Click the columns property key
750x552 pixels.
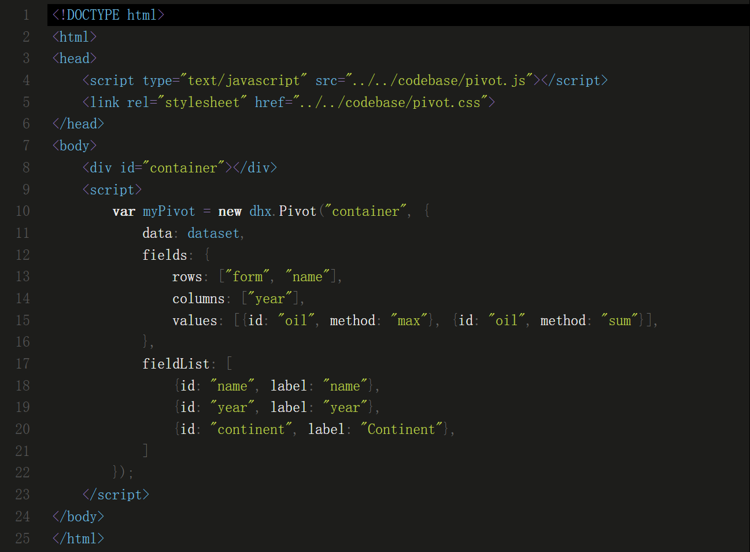click(x=198, y=299)
